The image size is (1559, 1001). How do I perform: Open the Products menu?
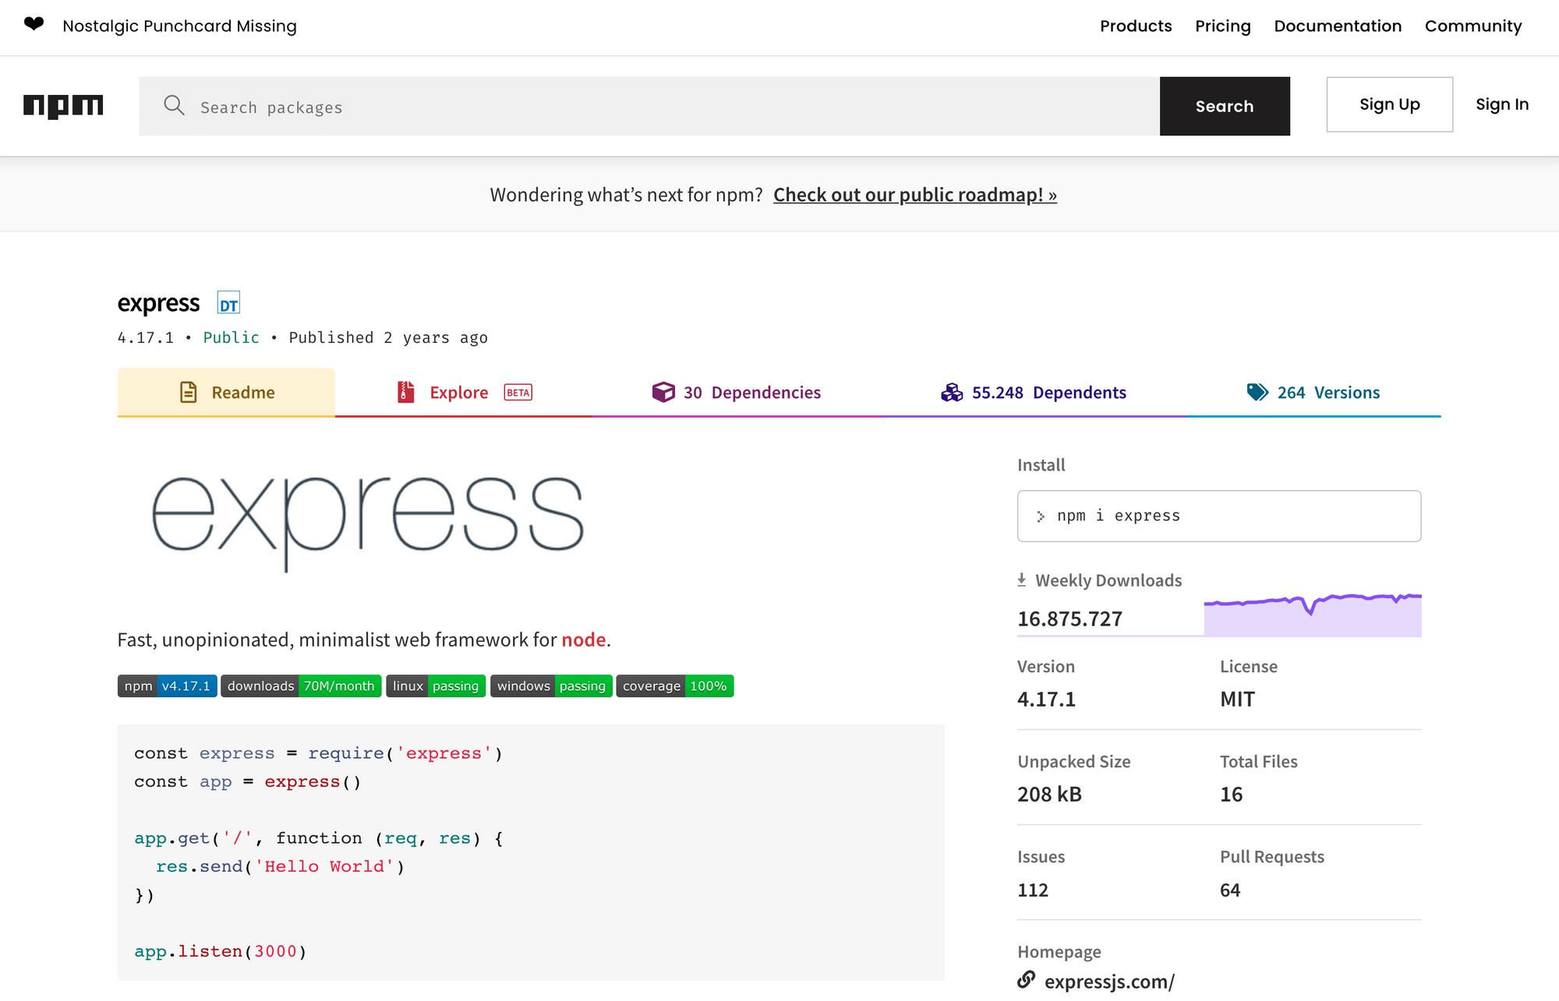1135,26
